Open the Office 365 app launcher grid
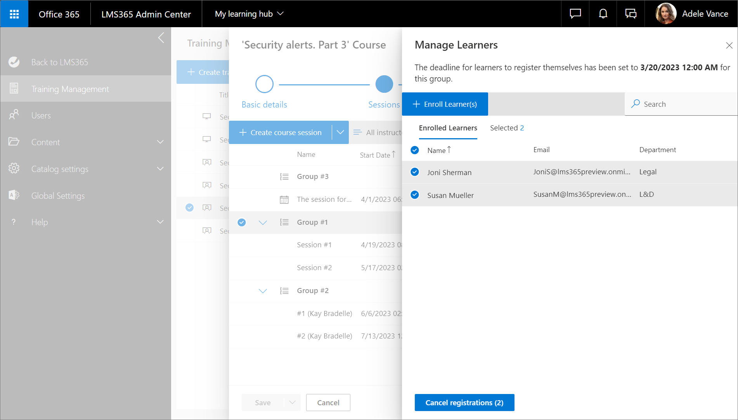 pos(14,14)
